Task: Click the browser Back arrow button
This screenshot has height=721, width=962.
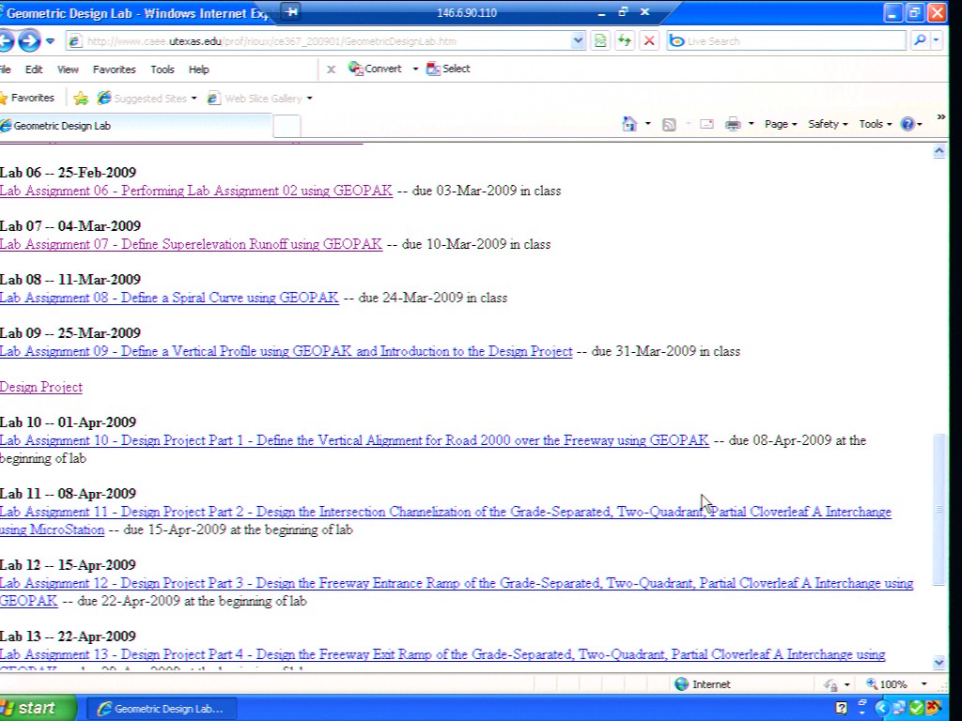Action: click(6, 41)
